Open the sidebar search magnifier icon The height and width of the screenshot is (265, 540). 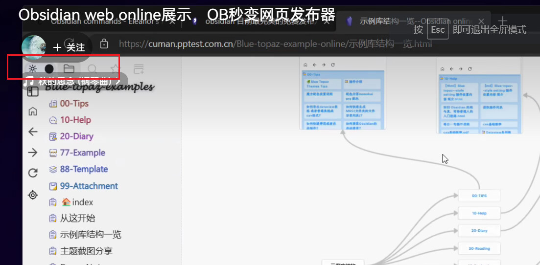tap(92, 69)
